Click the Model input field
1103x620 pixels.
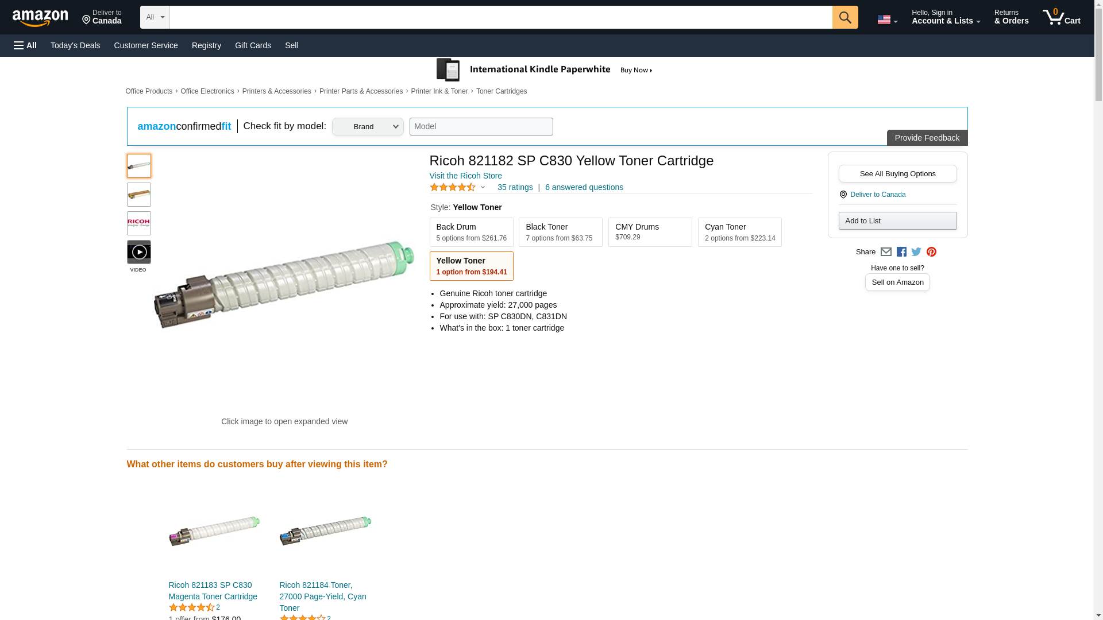(x=481, y=127)
